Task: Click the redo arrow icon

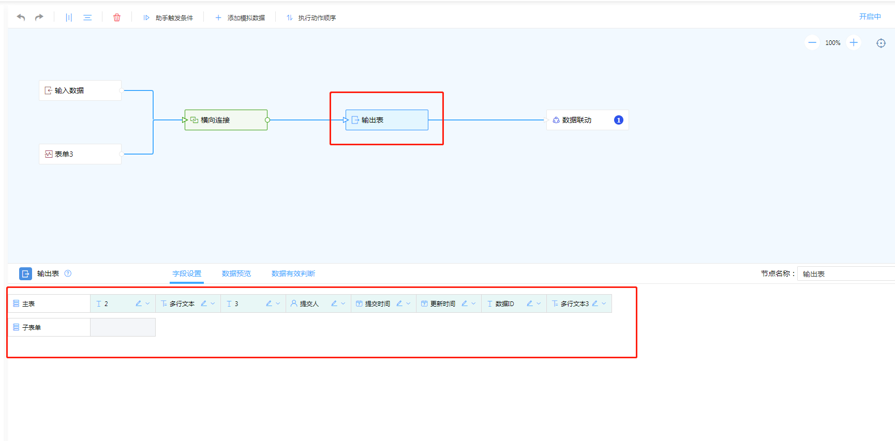Action: pyautogui.click(x=39, y=18)
